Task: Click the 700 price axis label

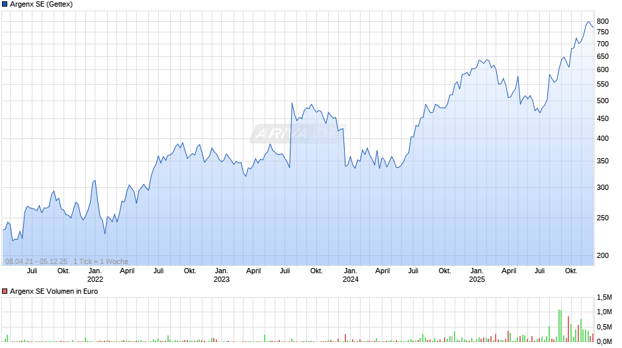Action: (x=603, y=44)
